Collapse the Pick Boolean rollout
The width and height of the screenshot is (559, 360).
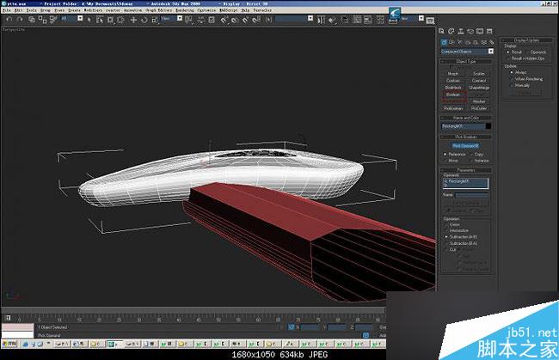(466, 137)
